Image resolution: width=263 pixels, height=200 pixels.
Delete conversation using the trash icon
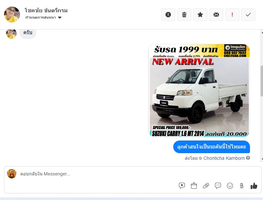(x=184, y=15)
